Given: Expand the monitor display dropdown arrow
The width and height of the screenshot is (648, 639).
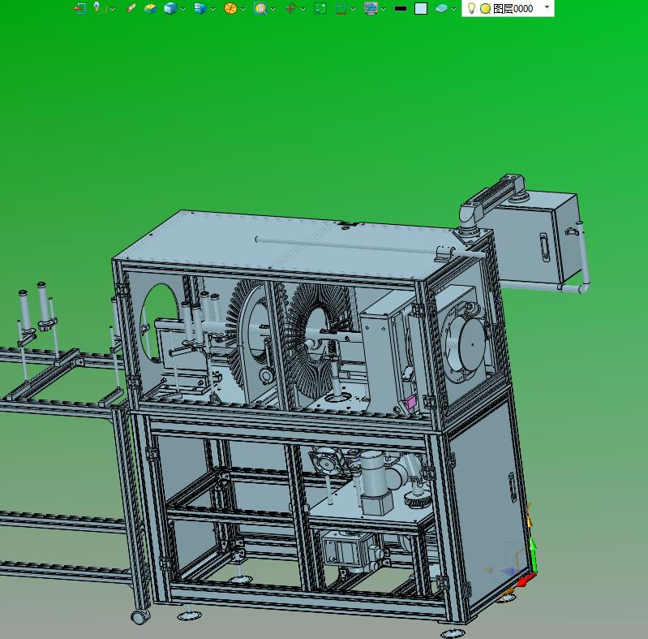Looking at the screenshot, I should (x=384, y=9).
